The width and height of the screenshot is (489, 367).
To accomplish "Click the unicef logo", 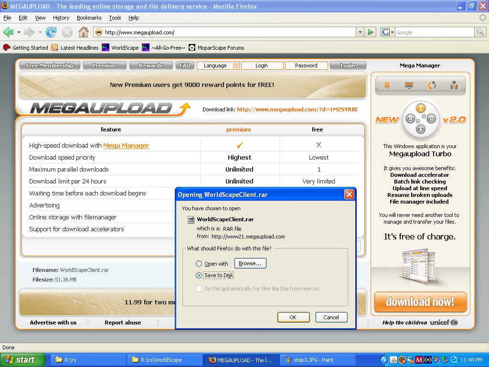I will point(444,323).
